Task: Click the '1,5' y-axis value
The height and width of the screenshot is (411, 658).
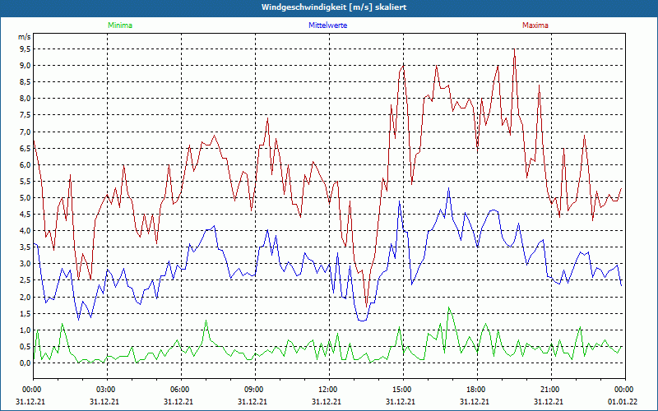Action: 25,314
